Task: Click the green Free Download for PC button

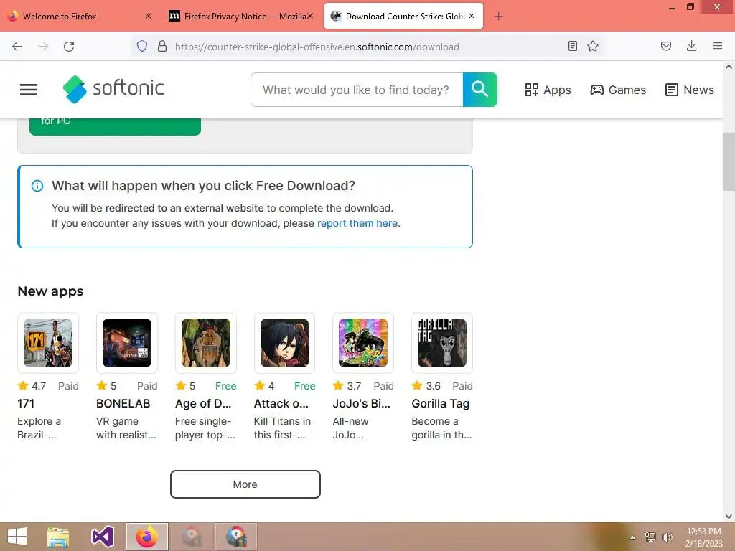Action: [115, 126]
